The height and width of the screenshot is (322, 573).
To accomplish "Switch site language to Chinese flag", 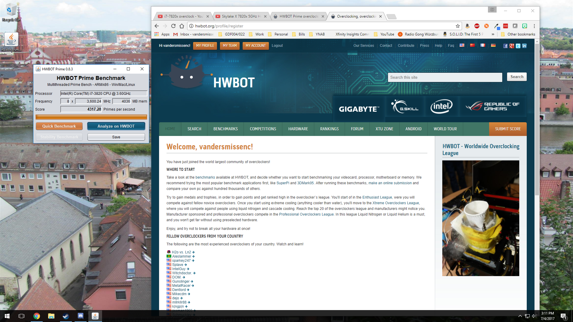I will tap(472, 45).
